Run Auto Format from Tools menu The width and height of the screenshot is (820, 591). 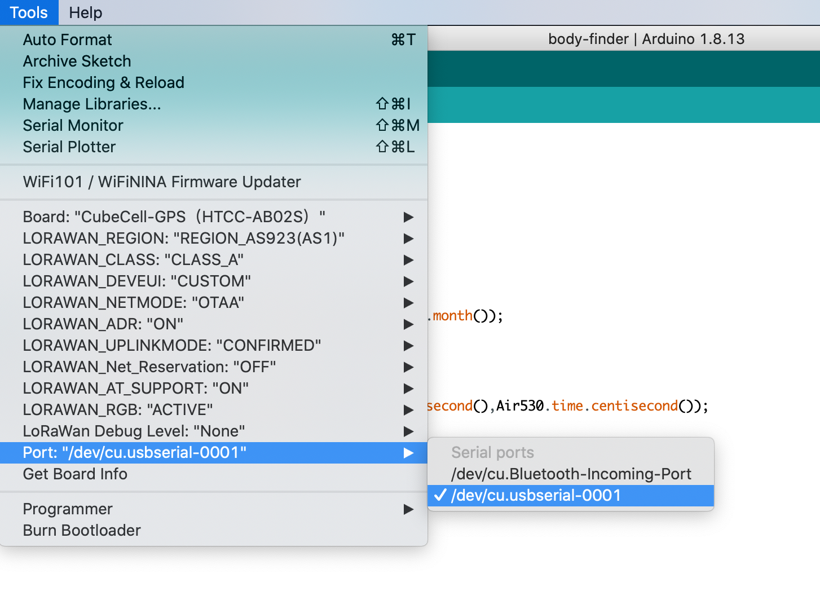click(x=214, y=39)
